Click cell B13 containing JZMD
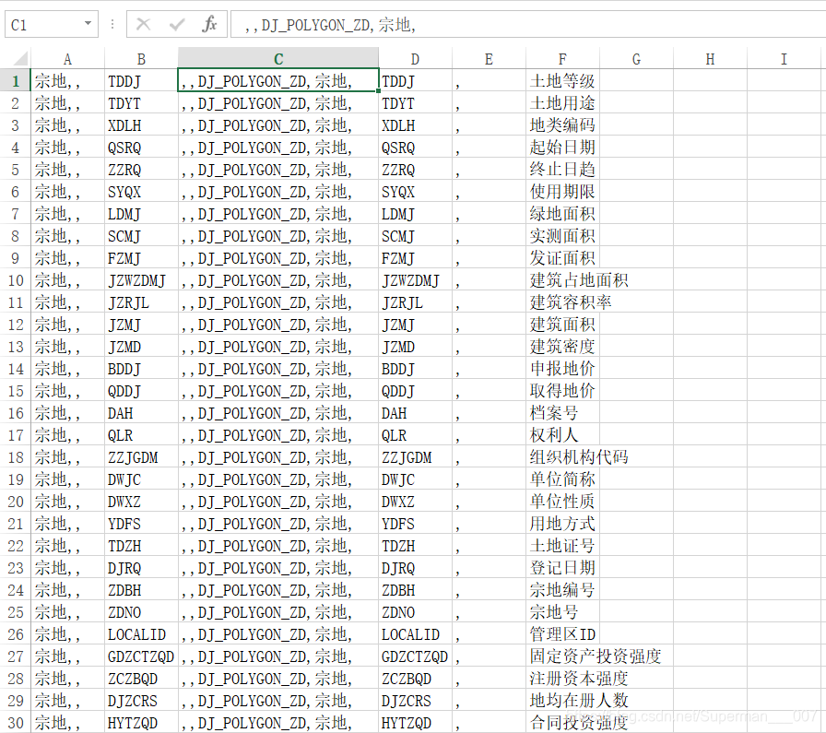The image size is (826, 733). tap(141, 346)
